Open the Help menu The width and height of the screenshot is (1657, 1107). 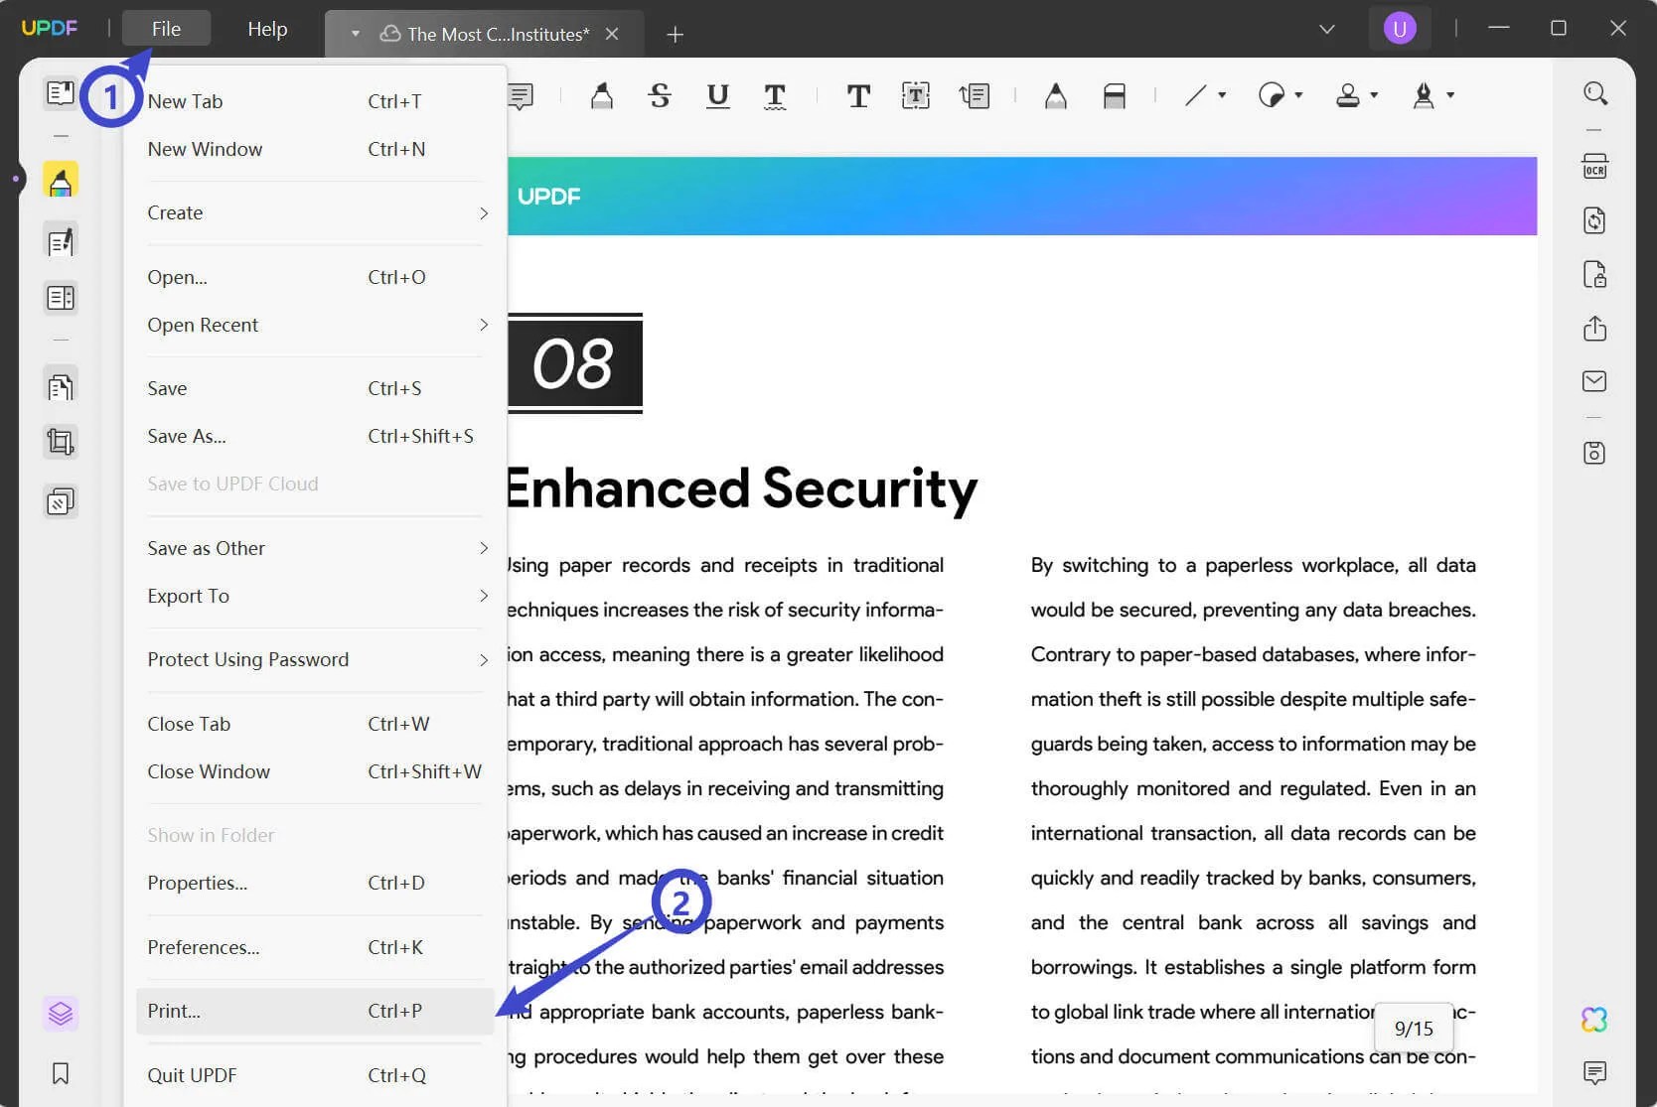pyautogui.click(x=266, y=29)
